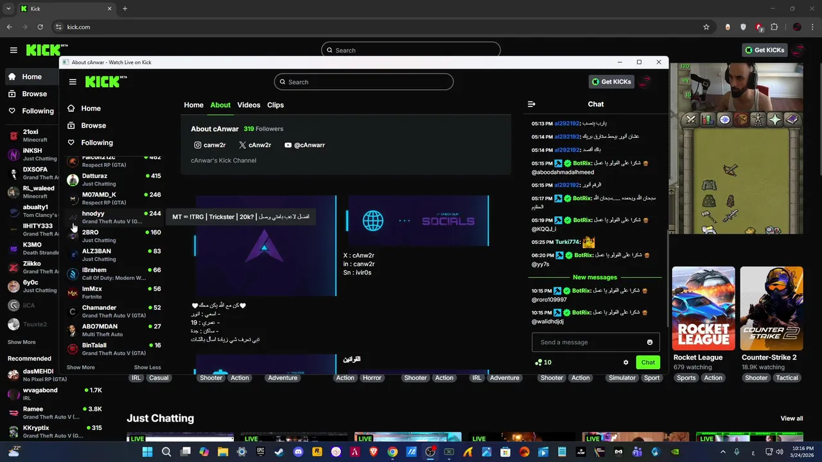Open the hamburger menu in the About cAnwar window
This screenshot has width=822, height=462.
pos(73,82)
